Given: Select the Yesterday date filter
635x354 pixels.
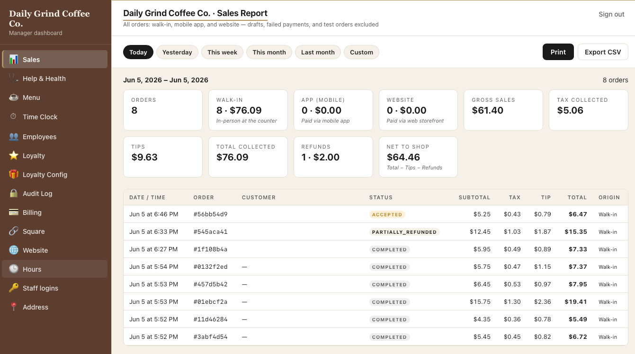Looking at the screenshot, I should [177, 52].
